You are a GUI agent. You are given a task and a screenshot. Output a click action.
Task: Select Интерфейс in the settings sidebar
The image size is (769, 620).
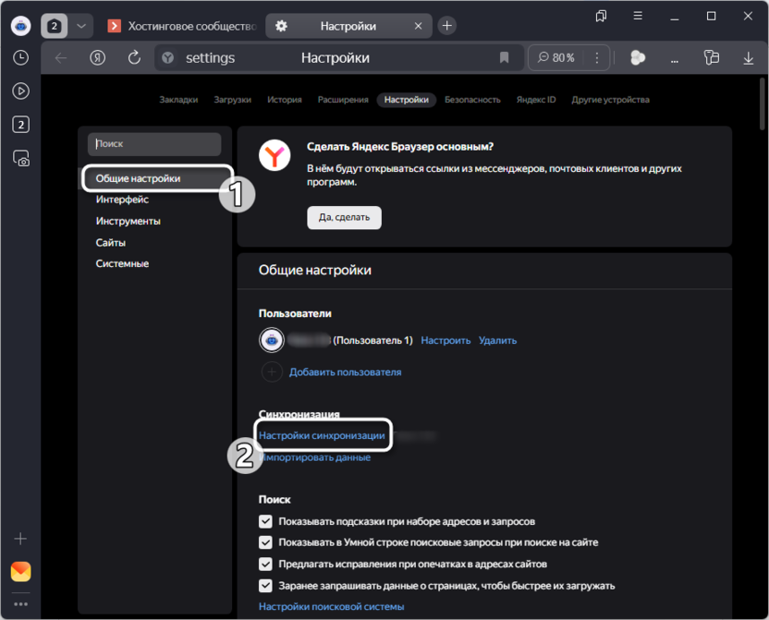[122, 200]
